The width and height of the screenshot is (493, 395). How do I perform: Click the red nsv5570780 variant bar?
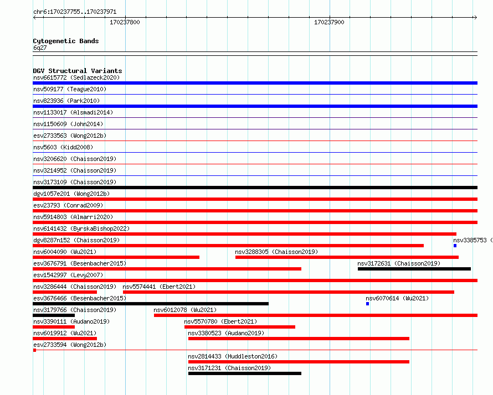pos(240,327)
